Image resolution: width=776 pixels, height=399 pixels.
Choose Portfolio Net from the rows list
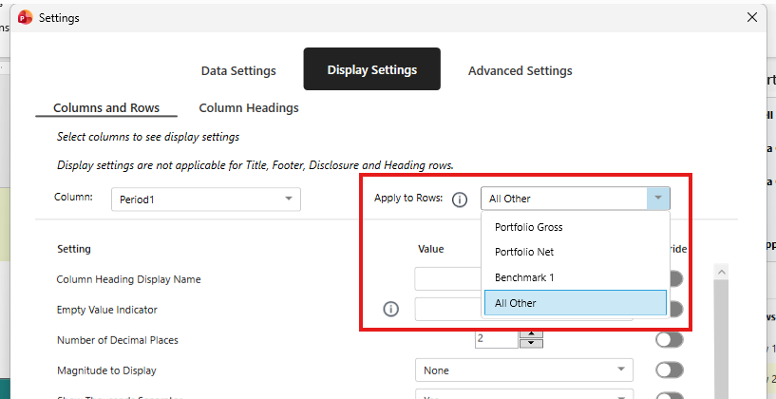click(x=575, y=252)
